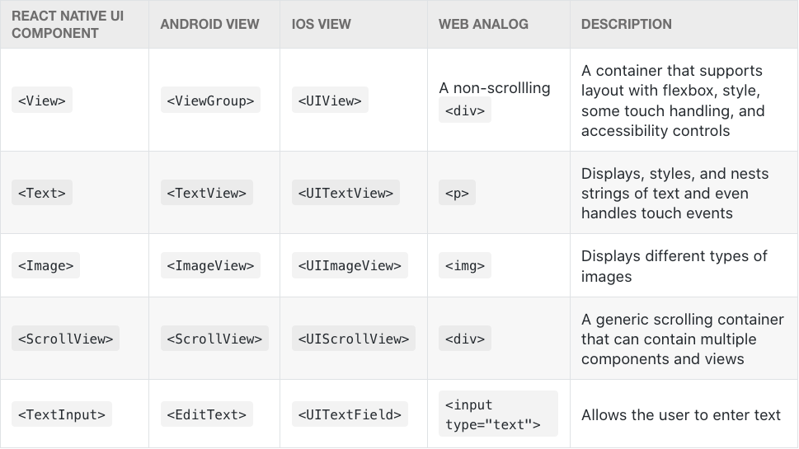Image resolution: width=799 pixels, height=449 pixels.
Task: Click the <UITextField> code tag
Action: click(x=350, y=414)
